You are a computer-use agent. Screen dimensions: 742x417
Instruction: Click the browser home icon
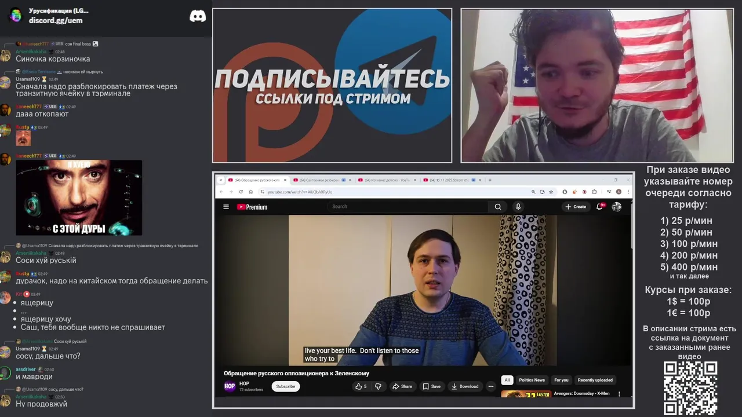pyautogui.click(x=251, y=192)
